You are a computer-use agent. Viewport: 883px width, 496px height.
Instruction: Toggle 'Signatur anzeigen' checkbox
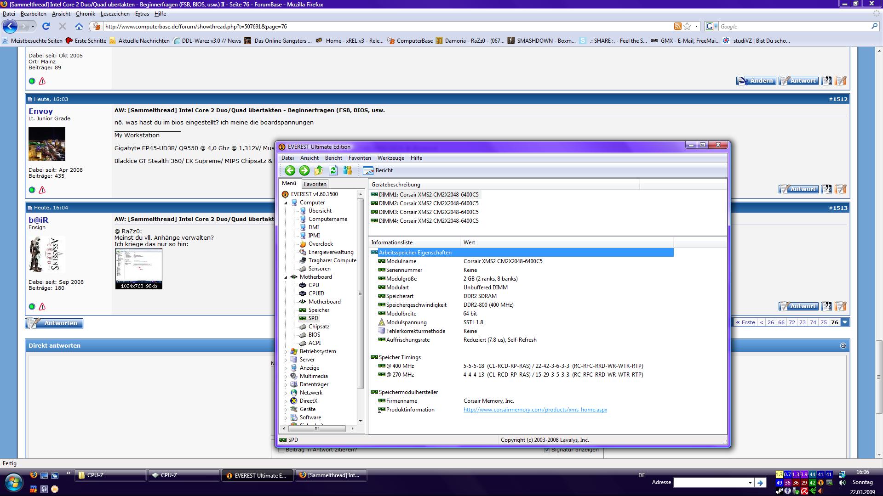click(x=547, y=450)
